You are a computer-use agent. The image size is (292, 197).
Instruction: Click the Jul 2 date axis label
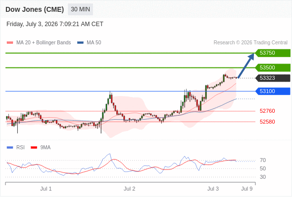click(x=130, y=189)
